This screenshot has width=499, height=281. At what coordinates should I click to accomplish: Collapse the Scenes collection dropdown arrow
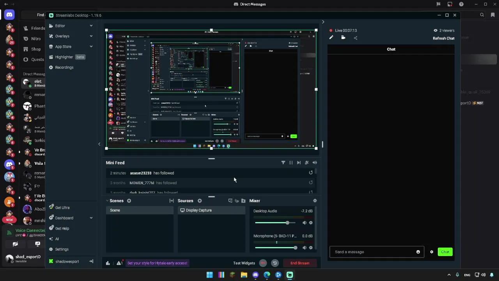pos(107,201)
